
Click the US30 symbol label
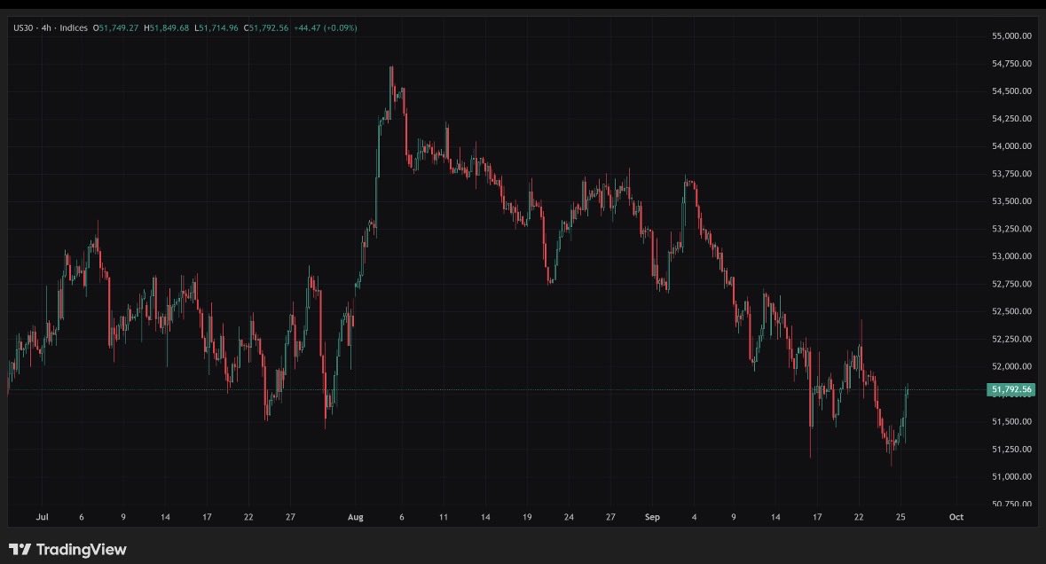coord(23,28)
